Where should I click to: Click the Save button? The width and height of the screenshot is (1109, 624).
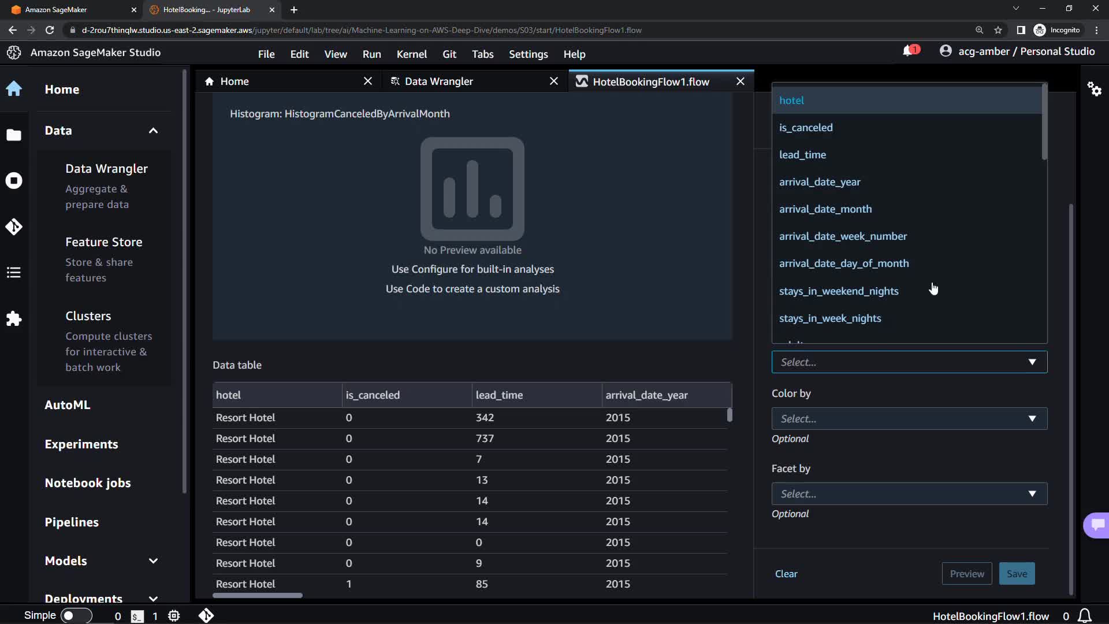click(1017, 574)
